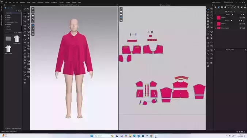The height and width of the screenshot is (138, 247).
Task: Click bottom icon of 2D window vertical toolbar
Action: point(121,20)
